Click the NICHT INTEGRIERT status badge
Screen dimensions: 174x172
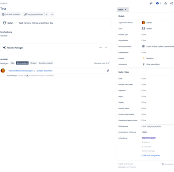click(149, 138)
